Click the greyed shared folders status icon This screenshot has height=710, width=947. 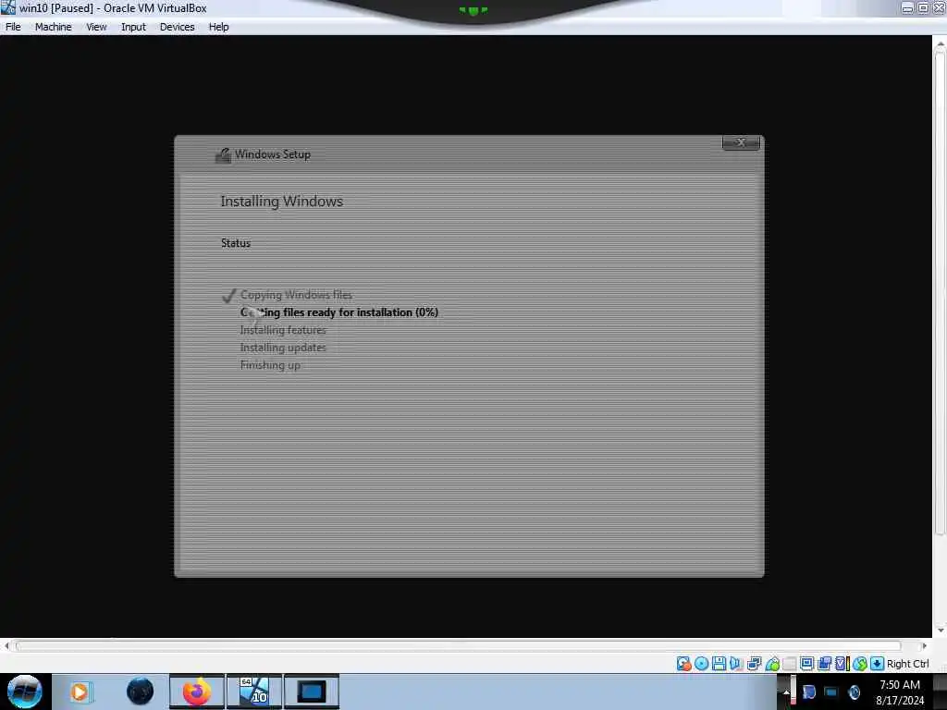(790, 664)
